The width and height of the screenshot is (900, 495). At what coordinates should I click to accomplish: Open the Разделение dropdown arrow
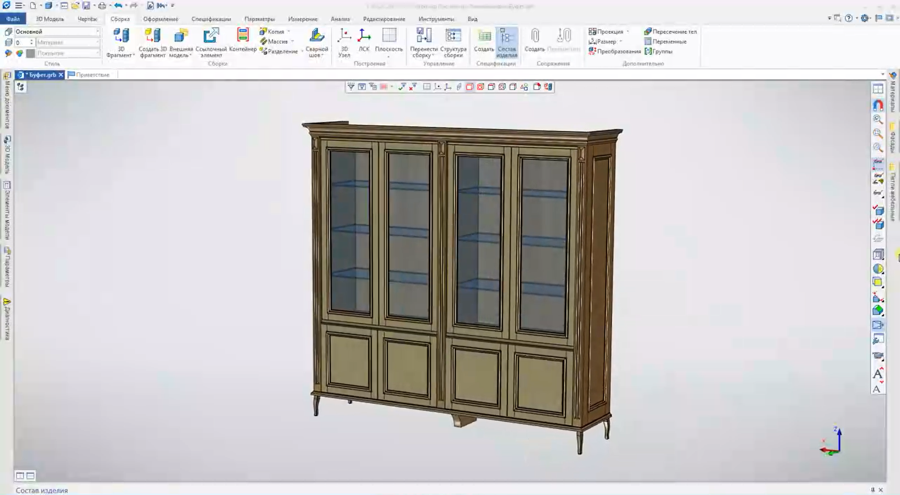302,51
